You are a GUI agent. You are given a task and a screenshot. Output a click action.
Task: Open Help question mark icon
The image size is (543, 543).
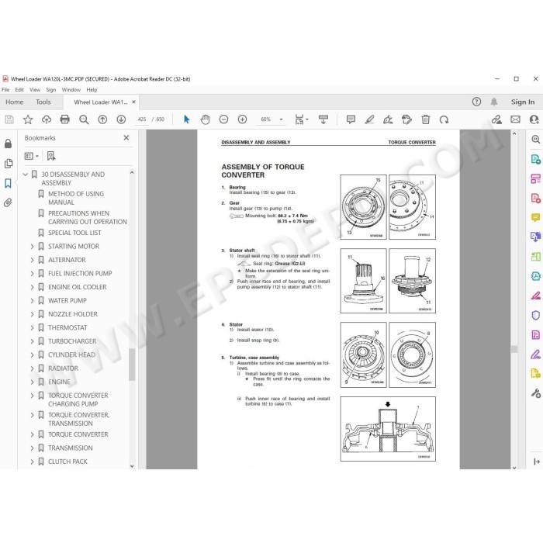click(x=476, y=102)
